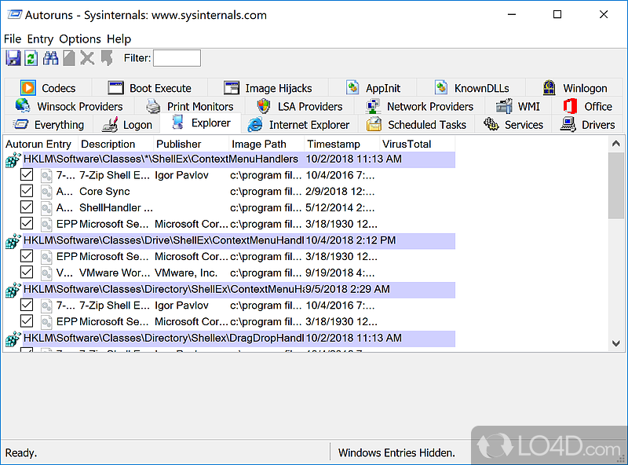The image size is (628, 465).
Task: Click the Refresh toolbar icon
Action: pos(31,58)
